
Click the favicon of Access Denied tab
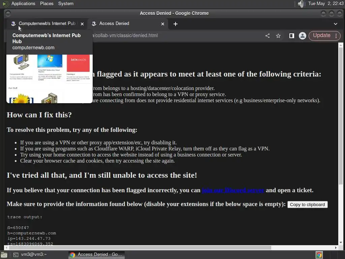pos(94,24)
